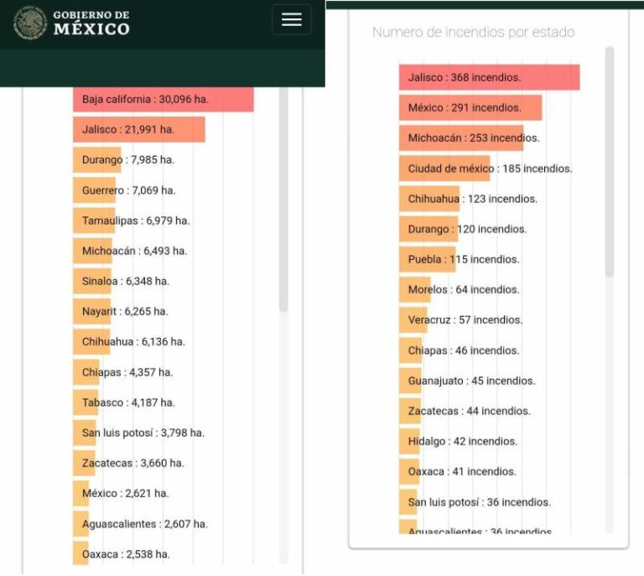Select the Jalisco 368 incendios bar
The image size is (644, 576).
[489, 77]
